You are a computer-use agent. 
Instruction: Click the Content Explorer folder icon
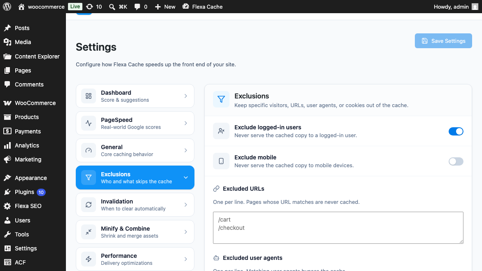(x=7, y=56)
